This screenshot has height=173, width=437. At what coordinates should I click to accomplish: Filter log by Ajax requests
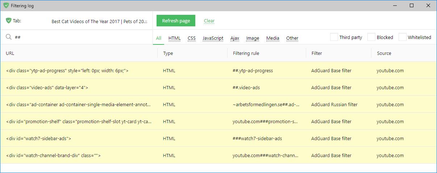point(234,38)
